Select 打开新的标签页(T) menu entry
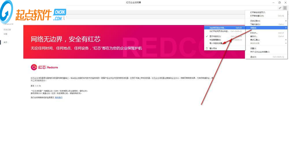289x156 pixels. [x=266, y=12]
